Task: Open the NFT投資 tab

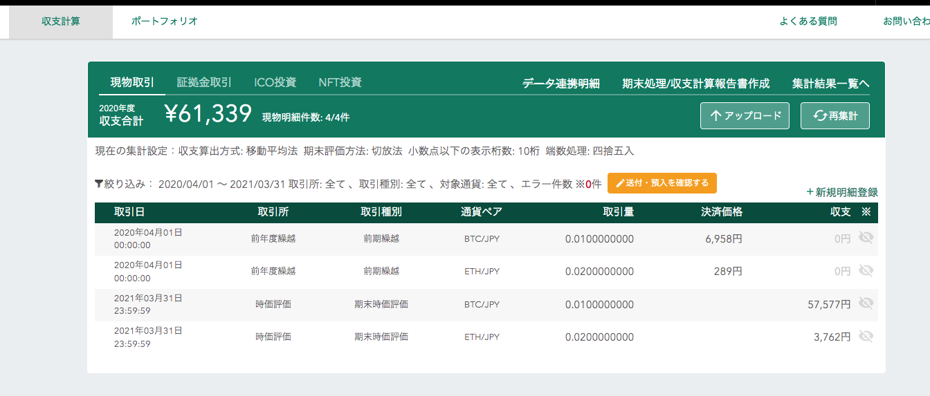Action: (x=340, y=82)
